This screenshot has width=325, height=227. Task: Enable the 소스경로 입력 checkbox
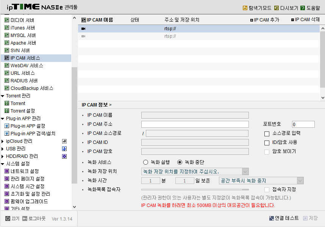267,134
